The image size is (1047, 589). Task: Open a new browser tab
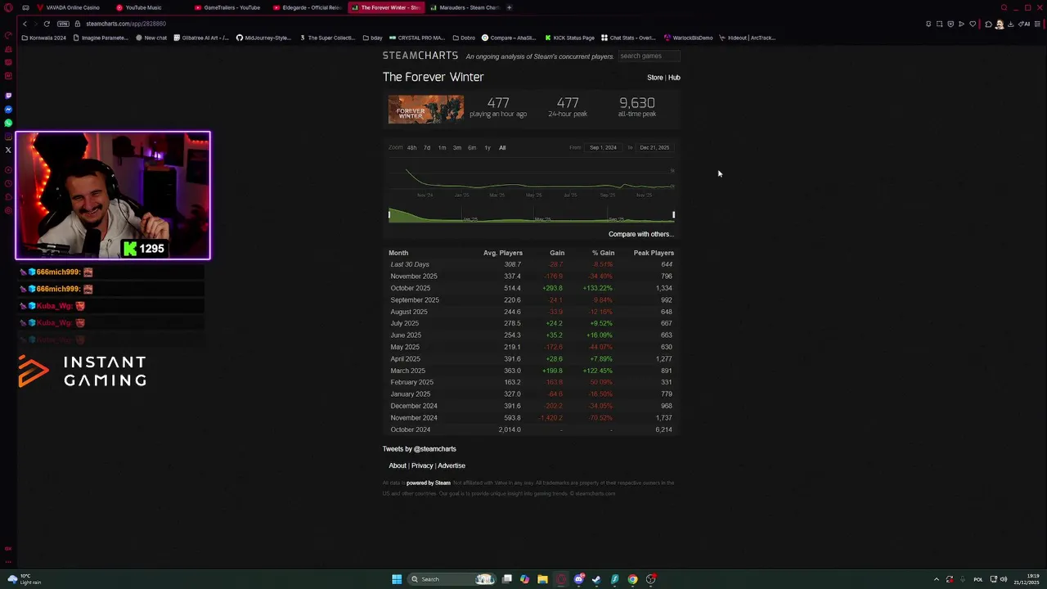pos(509,7)
